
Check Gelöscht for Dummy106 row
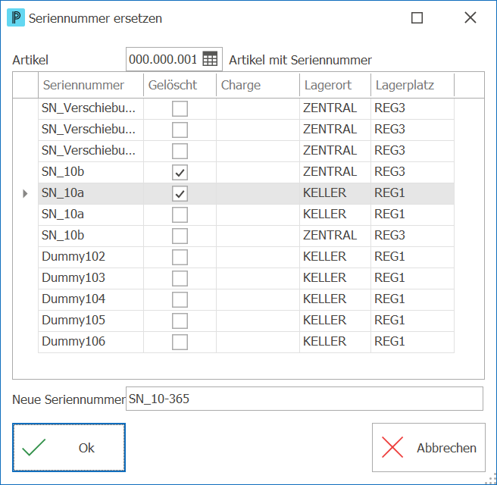(180, 342)
